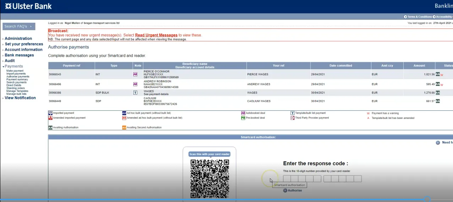
Task: Click the 1,821.56 amount cell
Action: [419, 74]
